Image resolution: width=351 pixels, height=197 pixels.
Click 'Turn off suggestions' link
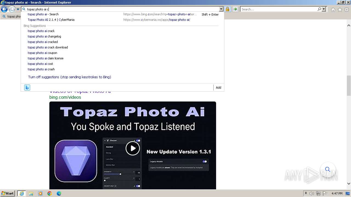point(70,77)
